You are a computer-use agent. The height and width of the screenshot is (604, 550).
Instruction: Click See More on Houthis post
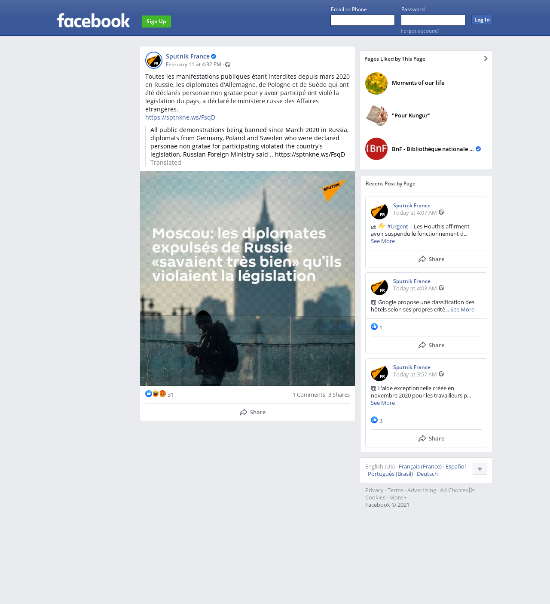pyautogui.click(x=383, y=241)
